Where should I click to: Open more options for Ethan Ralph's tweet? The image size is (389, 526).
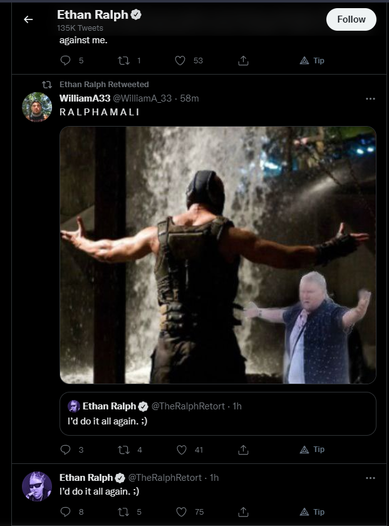[x=370, y=478]
